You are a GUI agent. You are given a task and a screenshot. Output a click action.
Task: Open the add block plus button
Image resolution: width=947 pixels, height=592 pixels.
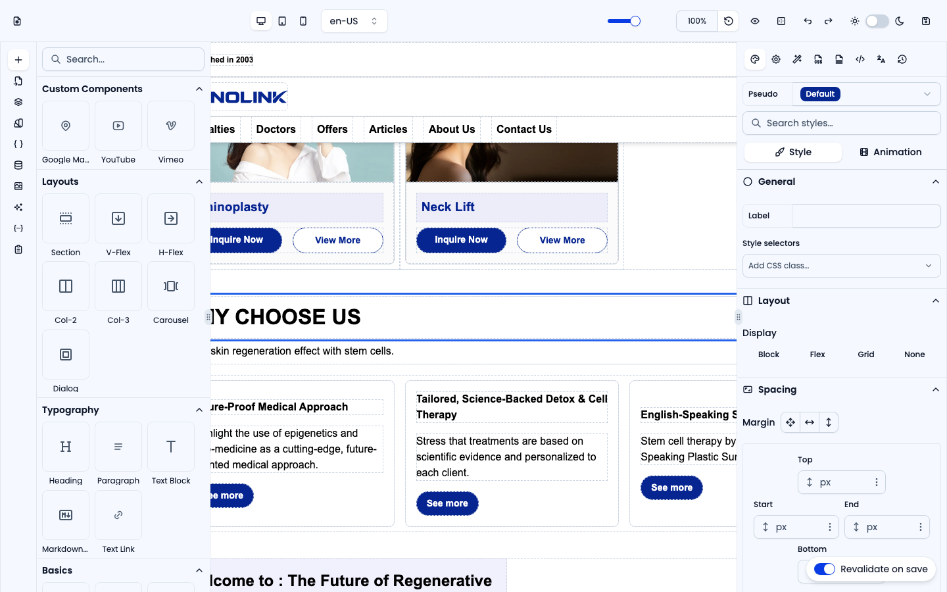(x=18, y=60)
